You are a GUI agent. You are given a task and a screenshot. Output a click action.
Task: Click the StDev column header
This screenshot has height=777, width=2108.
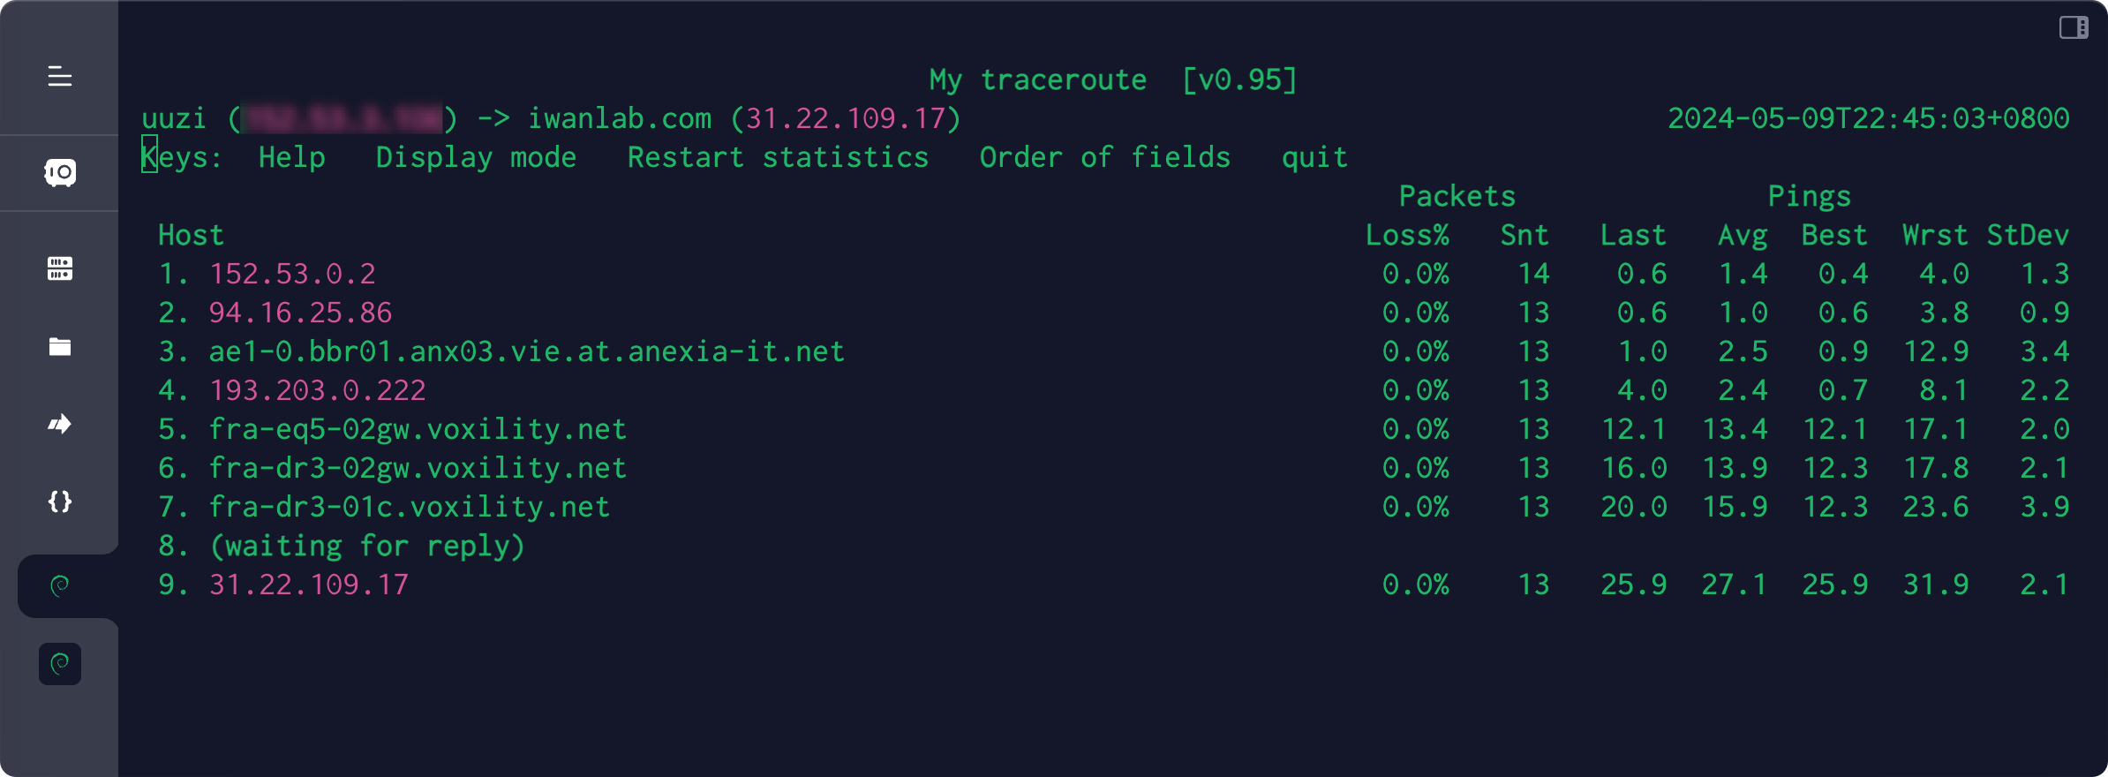2028,235
